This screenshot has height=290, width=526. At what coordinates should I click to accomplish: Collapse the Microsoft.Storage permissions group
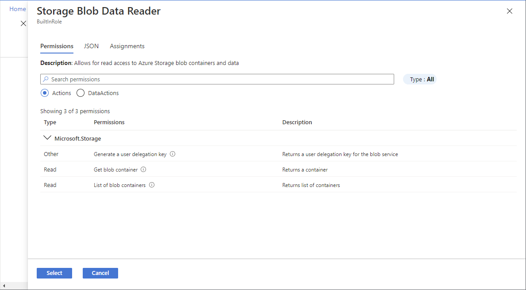(48, 137)
